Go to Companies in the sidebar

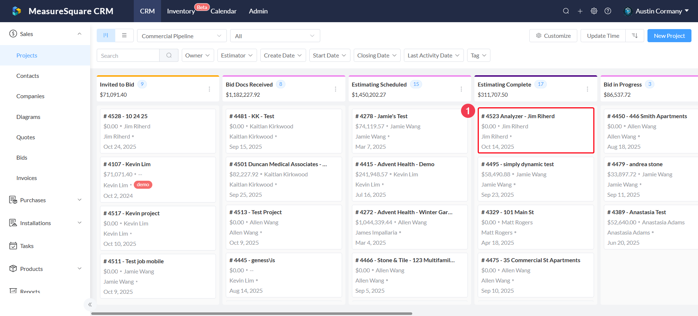tap(45, 96)
